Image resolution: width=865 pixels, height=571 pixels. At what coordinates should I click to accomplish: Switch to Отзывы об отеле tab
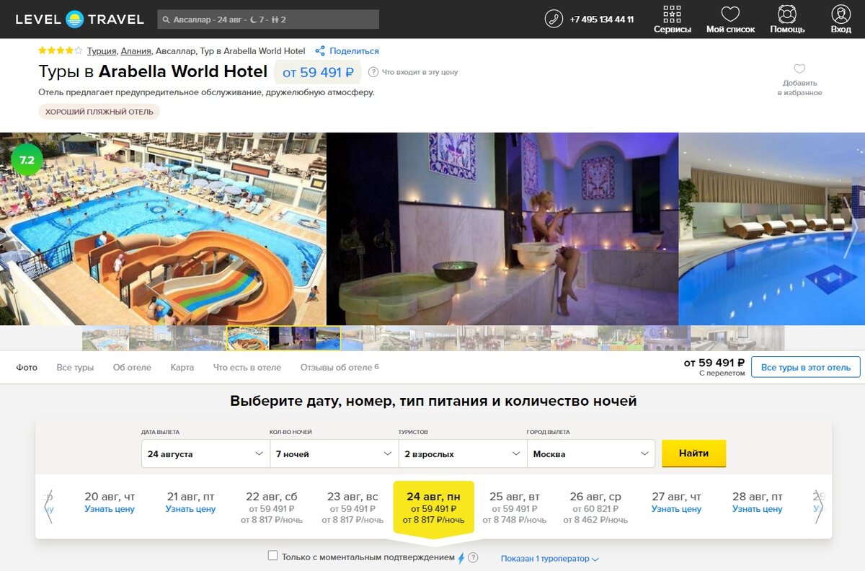pyautogui.click(x=340, y=367)
